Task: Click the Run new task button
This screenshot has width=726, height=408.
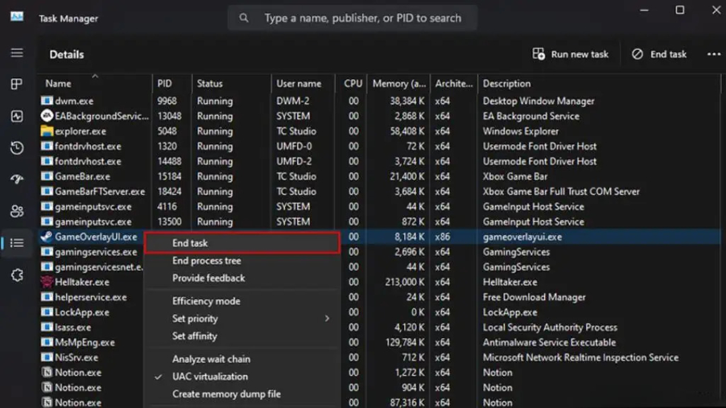Action: 571,54
